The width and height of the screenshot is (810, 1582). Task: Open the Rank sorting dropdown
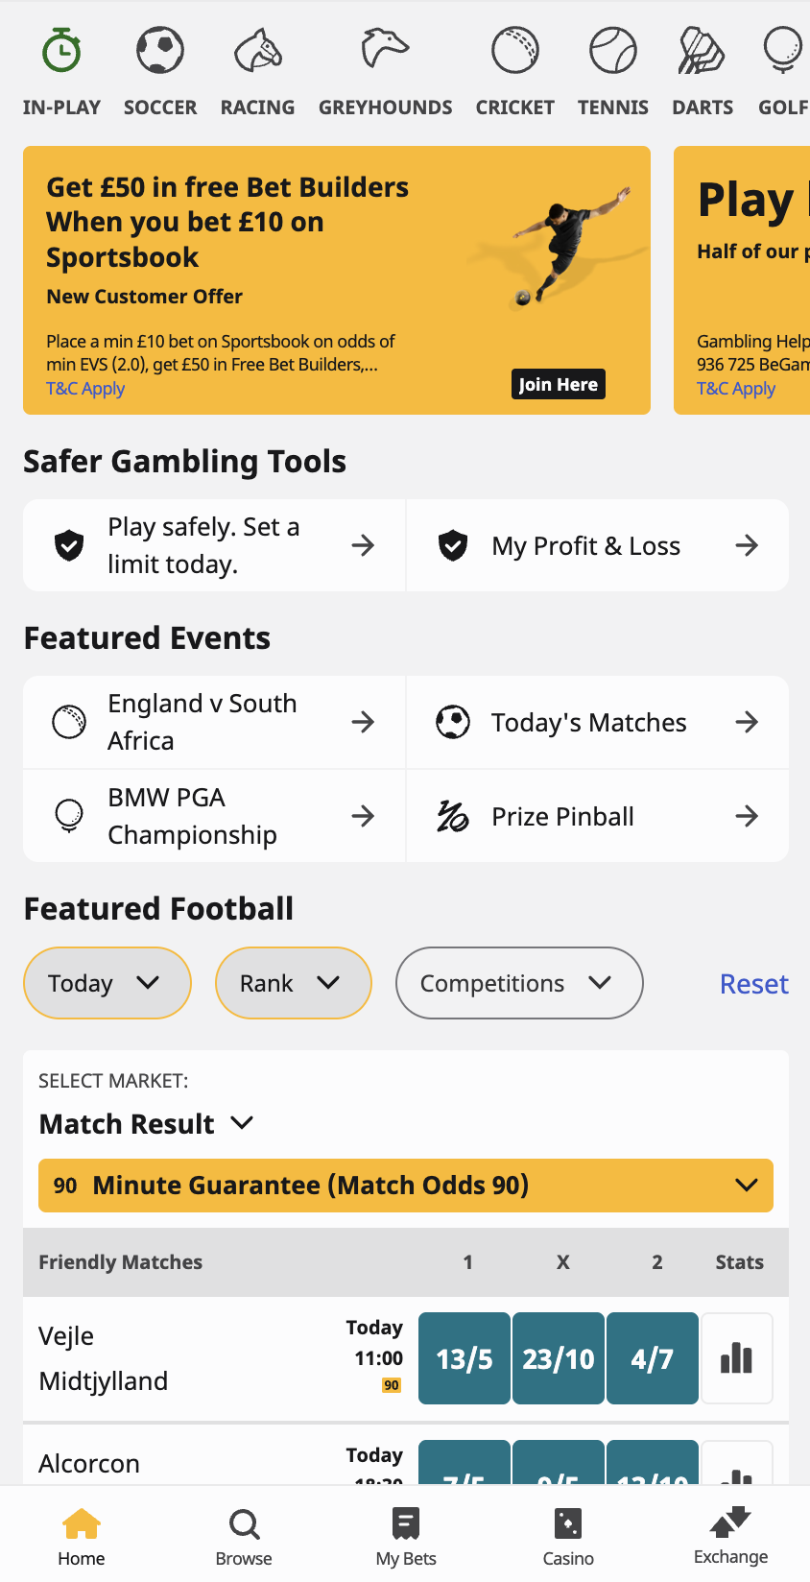[293, 983]
